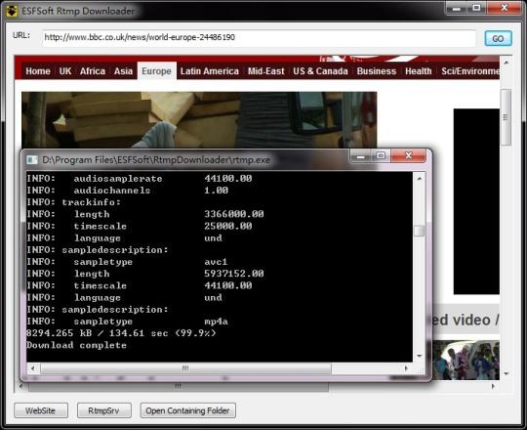Close the ESFSoft Rtmp Downloader window
Image resolution: width=527 pixels, height=430 pixels.
pos(505,8)
